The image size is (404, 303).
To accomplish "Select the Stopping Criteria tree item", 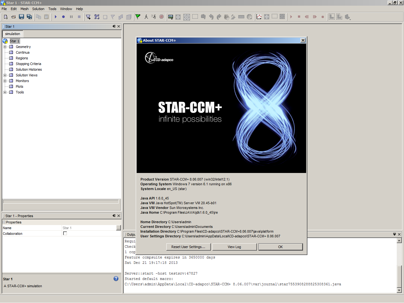I will coord(28,64).
